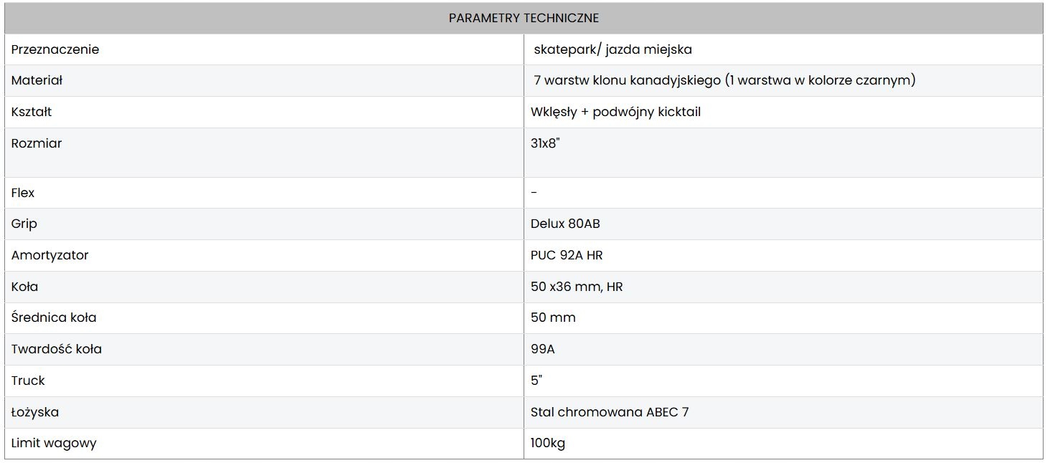
Task: Select the Stal chromowana ABEC 7 value
Action: coord(610,412)
